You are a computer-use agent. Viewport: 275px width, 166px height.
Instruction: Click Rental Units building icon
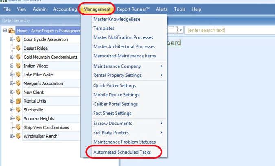point(18,101)
